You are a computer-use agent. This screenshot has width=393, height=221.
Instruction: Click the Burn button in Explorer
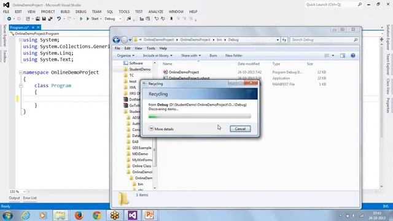(213, 56)
